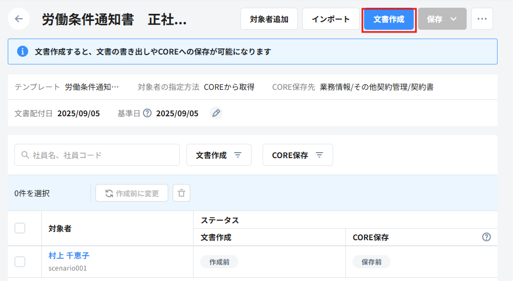Screen dimensions: 513x281
Task: Click the 対象者追加 button
Action: pos(269,19)
